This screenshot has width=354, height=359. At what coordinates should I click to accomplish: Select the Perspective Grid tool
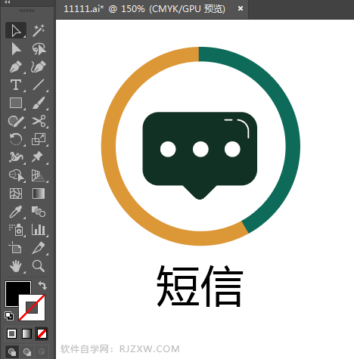pos(39,175)
